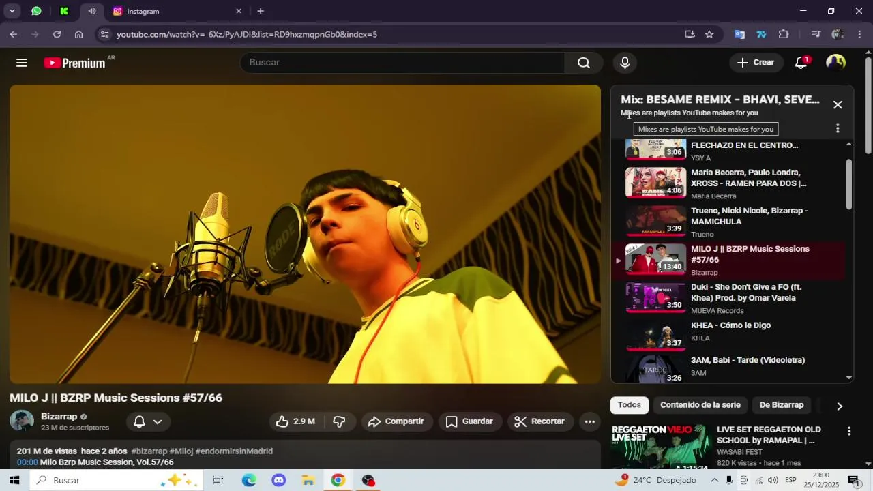Switch to the tab playing audio

point(92,11)
